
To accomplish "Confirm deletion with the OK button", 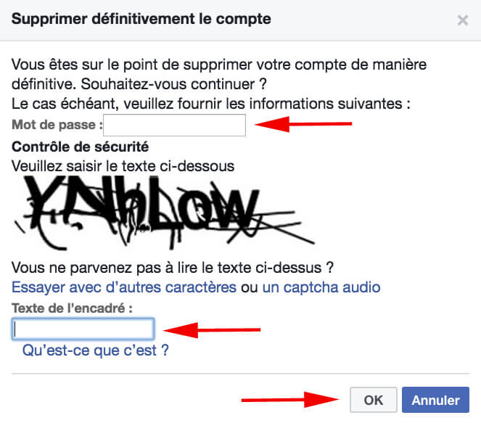I will [374, 400].
